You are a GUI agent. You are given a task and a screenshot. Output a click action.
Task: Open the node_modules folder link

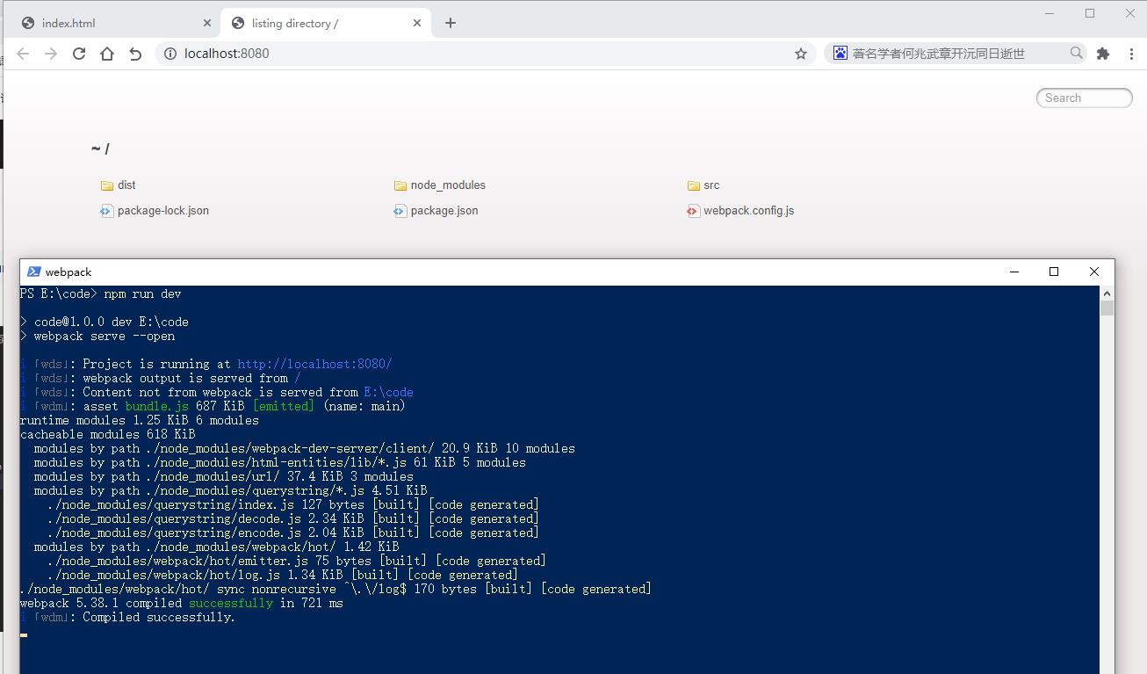(448, 185)
